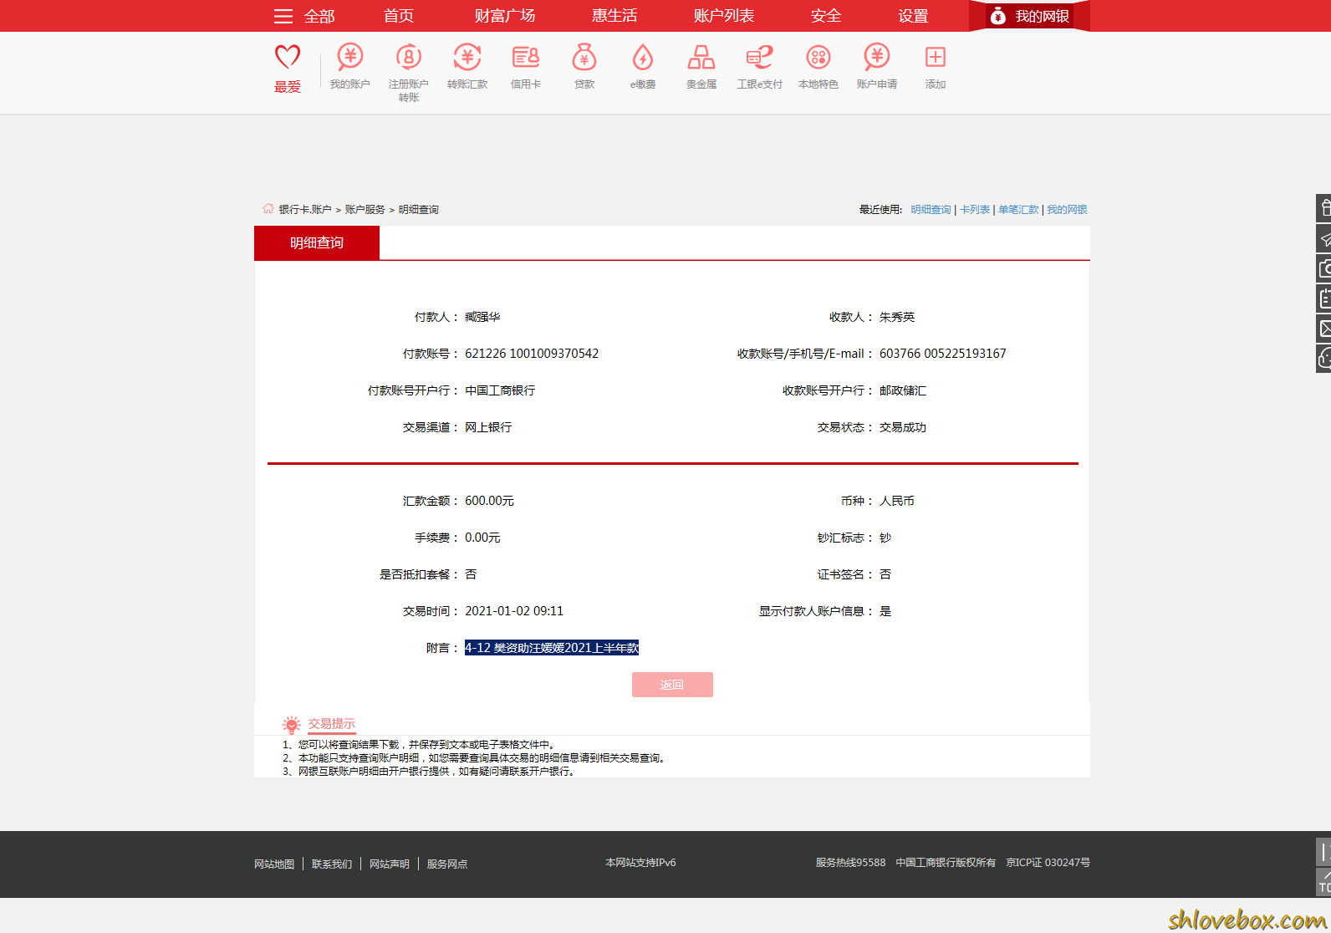Open recently used 明细查询 link
The height and width of the screenshot is (933, 1331).
[x=931, y=210]
